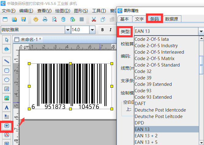204x145 pixels.
Task: Open the 绘图(D) menu
Action: pos(63,11)
